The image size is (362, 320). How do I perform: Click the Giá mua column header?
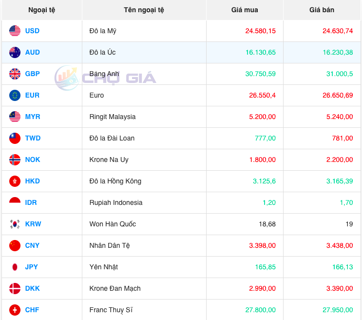coord(245,10)
